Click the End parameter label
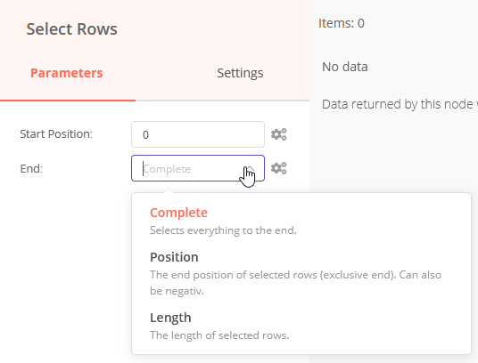478x363 pixels. click(31, 168)
